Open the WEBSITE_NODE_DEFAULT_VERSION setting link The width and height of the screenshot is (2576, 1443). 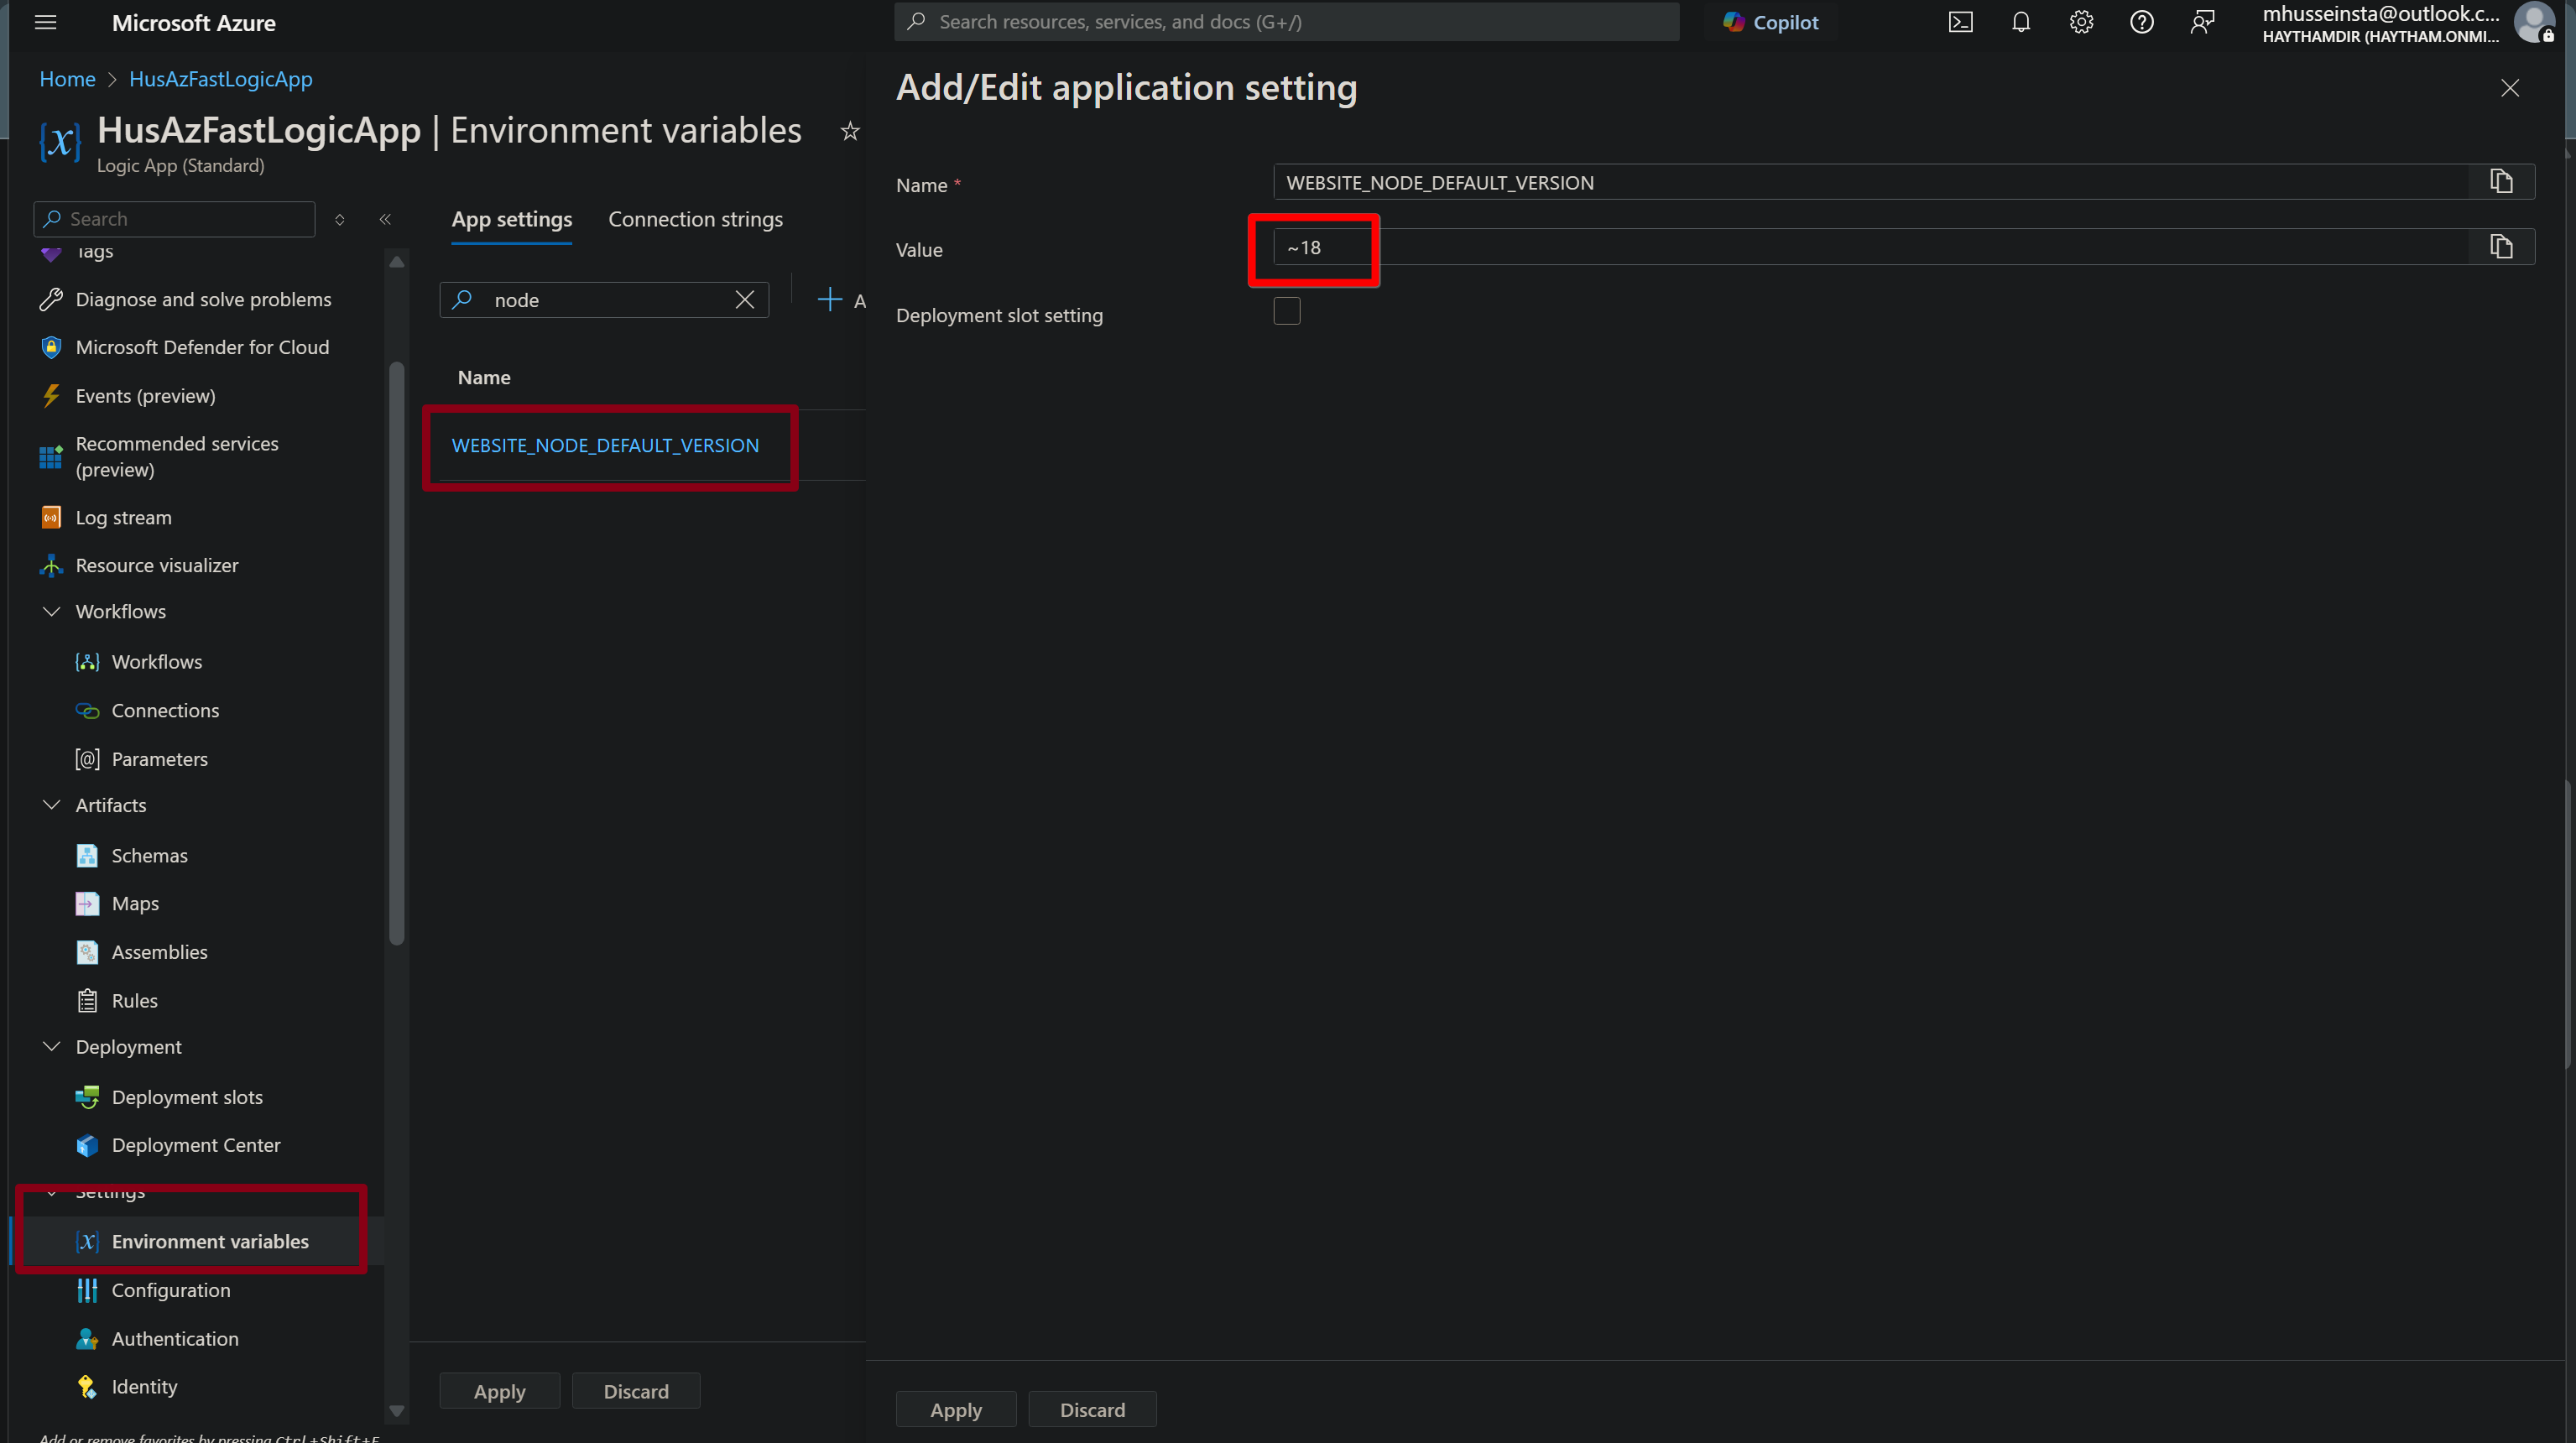pos(605,445)
